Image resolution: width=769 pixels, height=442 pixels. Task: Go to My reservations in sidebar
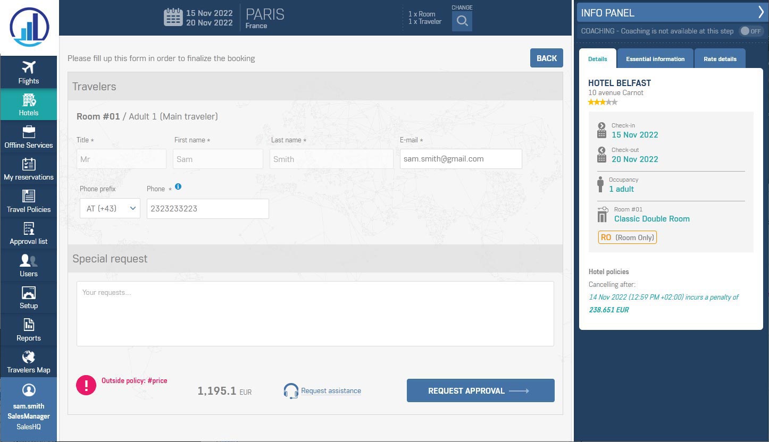(28, 169)
